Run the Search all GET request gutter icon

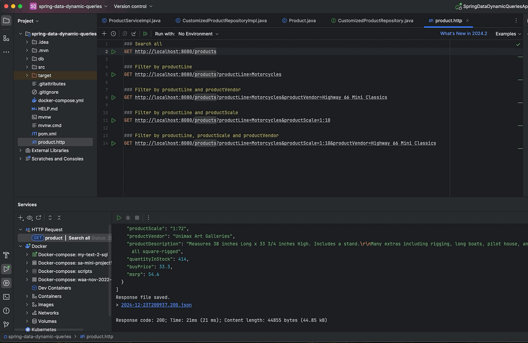[114, 51]
